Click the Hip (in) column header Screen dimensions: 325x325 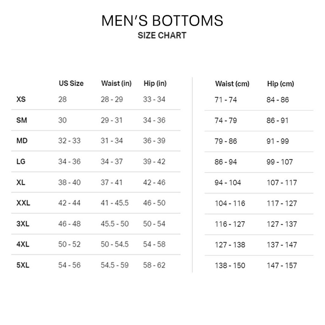click(155, 83)
